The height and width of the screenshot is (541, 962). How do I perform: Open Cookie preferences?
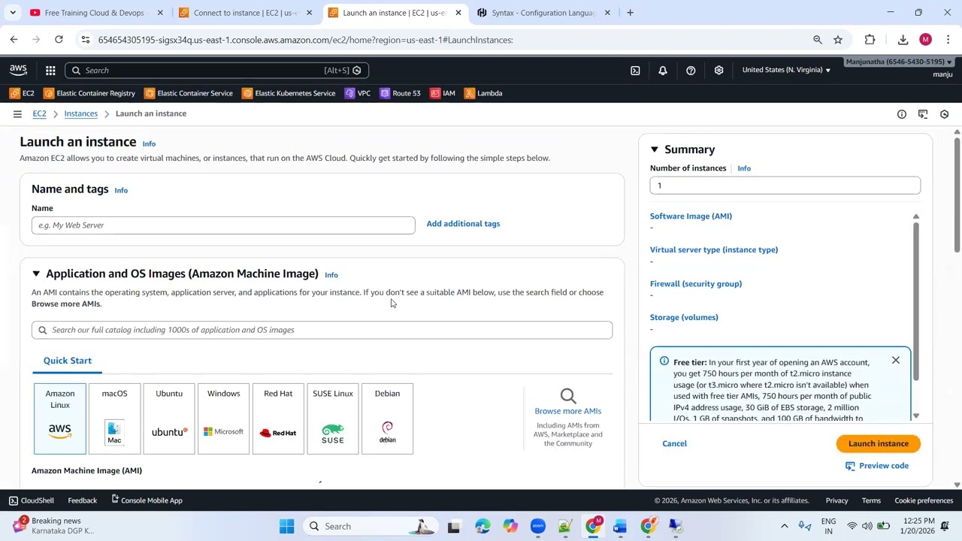924,500
